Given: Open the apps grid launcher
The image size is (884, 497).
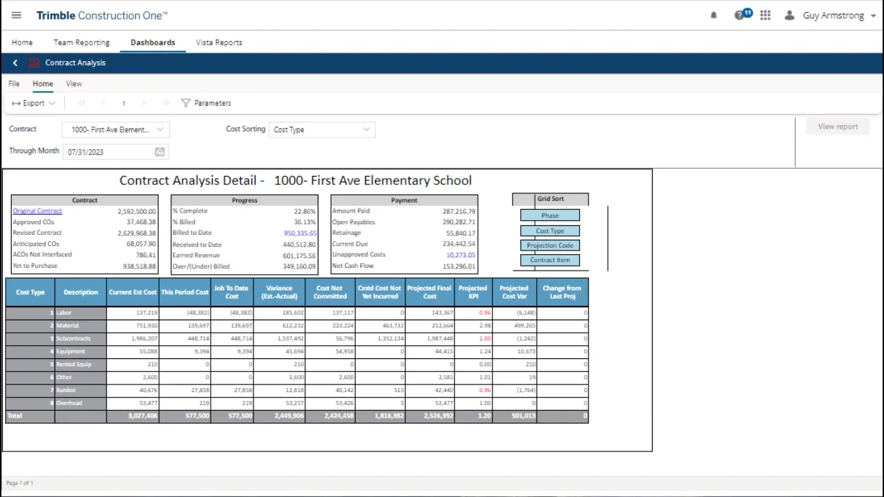Looking at the screenshot, I should point(765,15).
